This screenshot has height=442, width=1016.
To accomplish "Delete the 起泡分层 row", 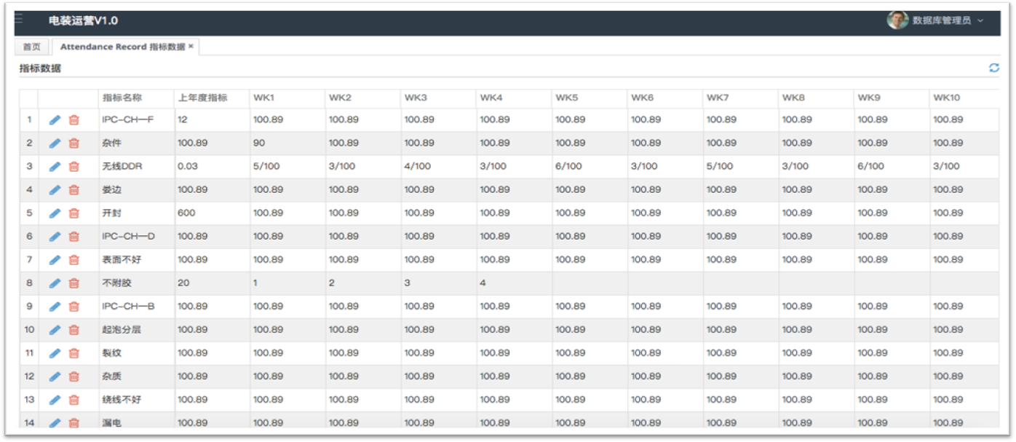I will pos(74,330).
